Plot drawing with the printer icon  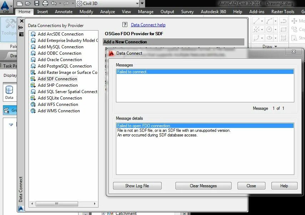(45, 3)
